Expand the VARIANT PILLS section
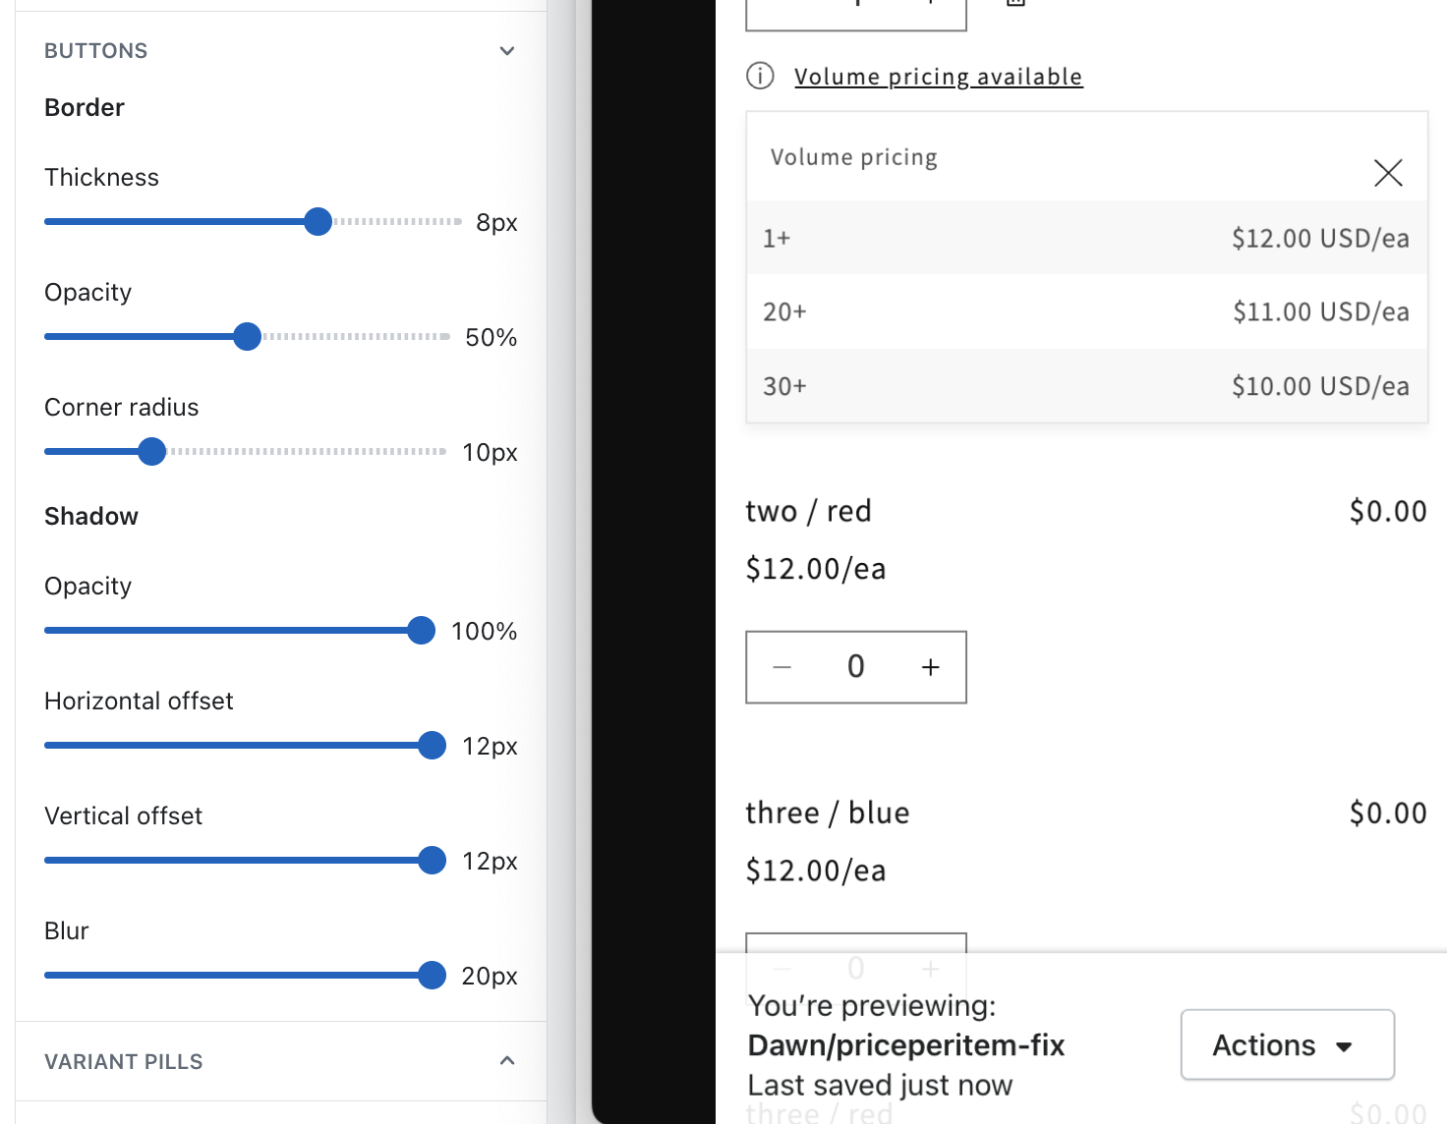The height and width of the screenshot is (1124, 1447). coord(506,1061)
